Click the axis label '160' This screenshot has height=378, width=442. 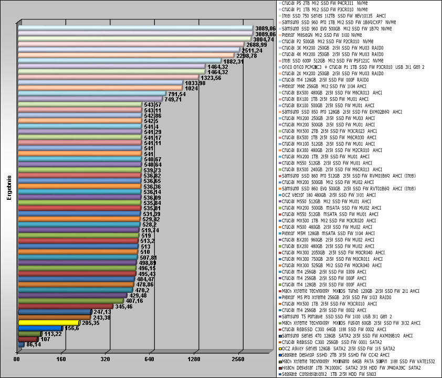[61, 359]
